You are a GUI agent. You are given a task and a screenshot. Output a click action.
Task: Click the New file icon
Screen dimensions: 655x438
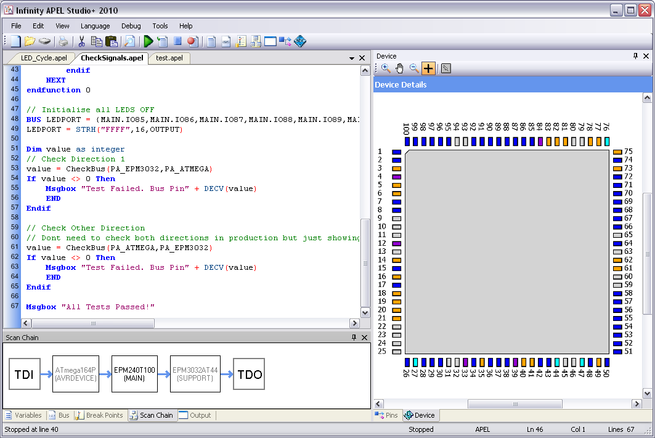(15, 41)
